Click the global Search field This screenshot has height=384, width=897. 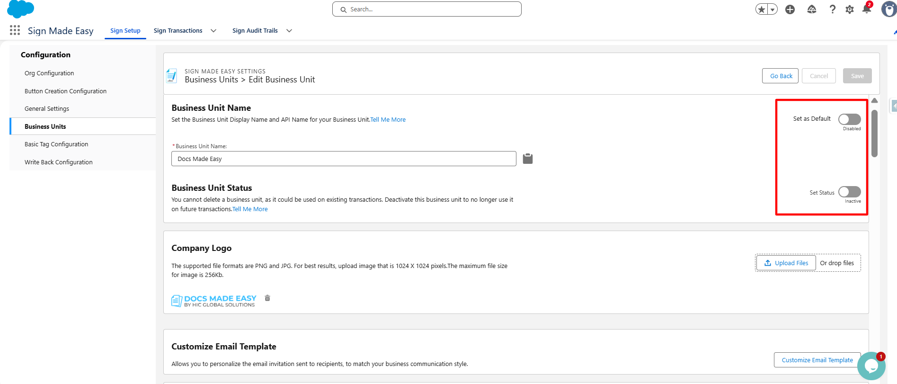(x=427, y=9)
